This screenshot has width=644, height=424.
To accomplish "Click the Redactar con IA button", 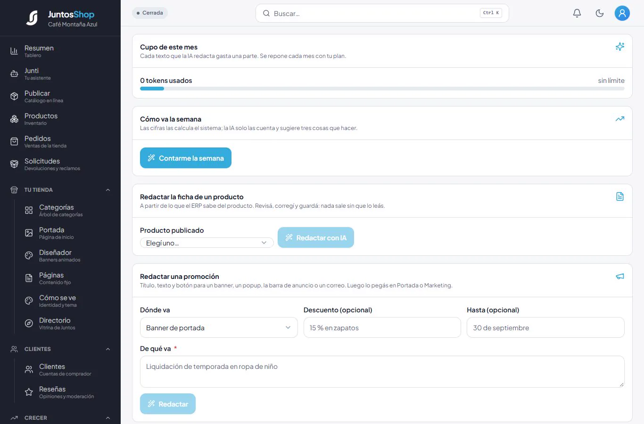I will tap(316, 237).
